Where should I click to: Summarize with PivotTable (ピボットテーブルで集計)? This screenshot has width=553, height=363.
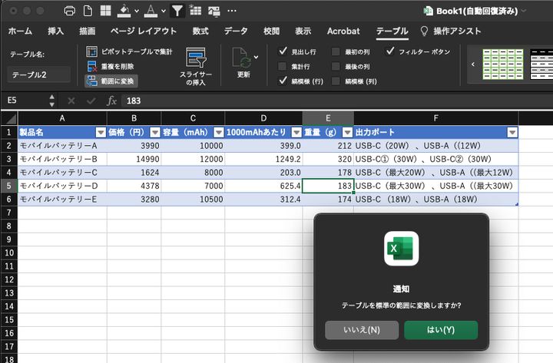click(x=92, y=51)
